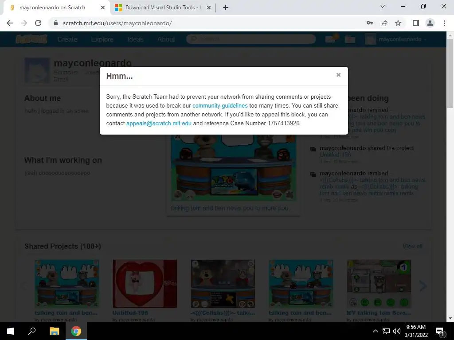Click the Chrome taskbar icon
Image resolution: width=454 pixels, height=340 pixels.
tap(76, 331)
